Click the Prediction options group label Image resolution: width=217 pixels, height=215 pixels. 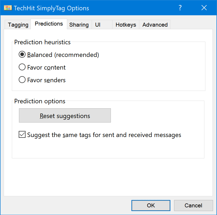(40, 101)
